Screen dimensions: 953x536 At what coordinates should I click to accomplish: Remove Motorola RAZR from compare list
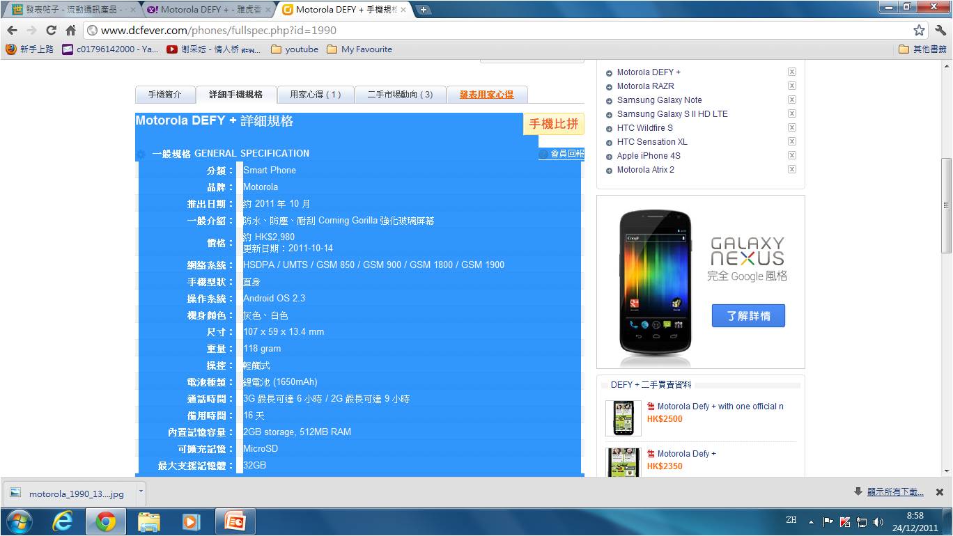(x=791, y=86)
